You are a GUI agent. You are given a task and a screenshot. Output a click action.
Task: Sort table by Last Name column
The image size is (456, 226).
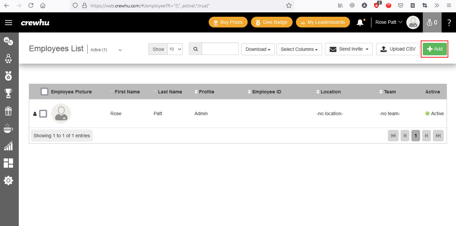coord(169,92)
